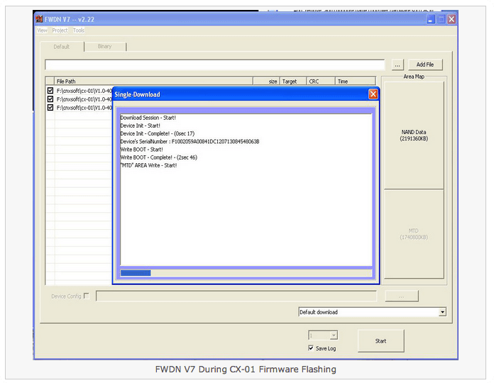The image size is (494, 383).
Task: Close the FWDN V7 main window
Action: 451,20
